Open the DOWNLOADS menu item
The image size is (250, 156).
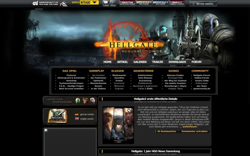pyautogui.click(x=177, y=62)
